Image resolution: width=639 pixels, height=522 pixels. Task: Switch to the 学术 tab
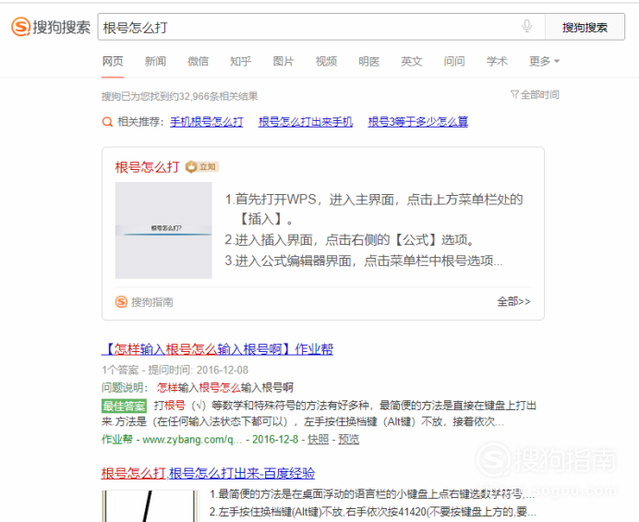pos(497,61)
